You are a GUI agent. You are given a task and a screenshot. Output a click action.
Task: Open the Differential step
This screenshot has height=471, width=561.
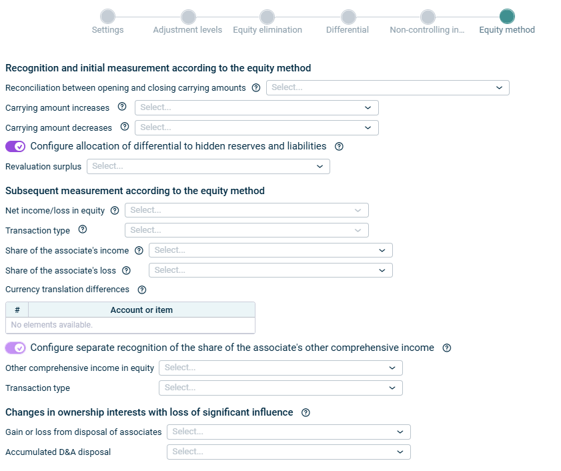[348, 17]
